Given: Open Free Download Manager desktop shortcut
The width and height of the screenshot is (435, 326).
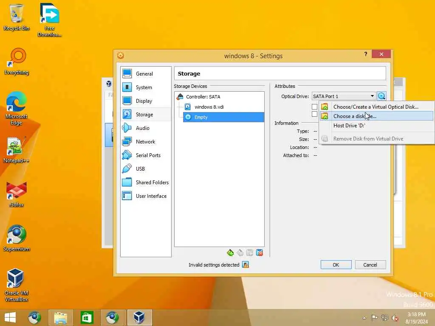Looking at the screenshot, I should [x=49, y=20].
